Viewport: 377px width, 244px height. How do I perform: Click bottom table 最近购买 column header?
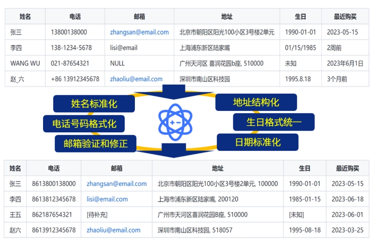tap(348, 168)
